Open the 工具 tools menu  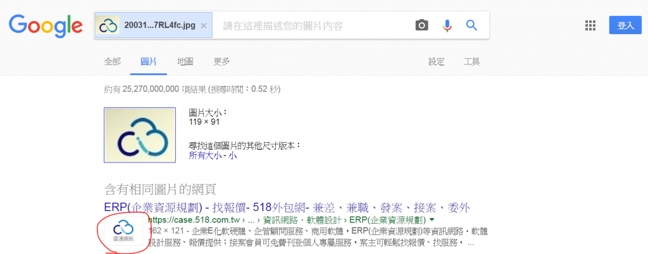(x=471, y=62)
